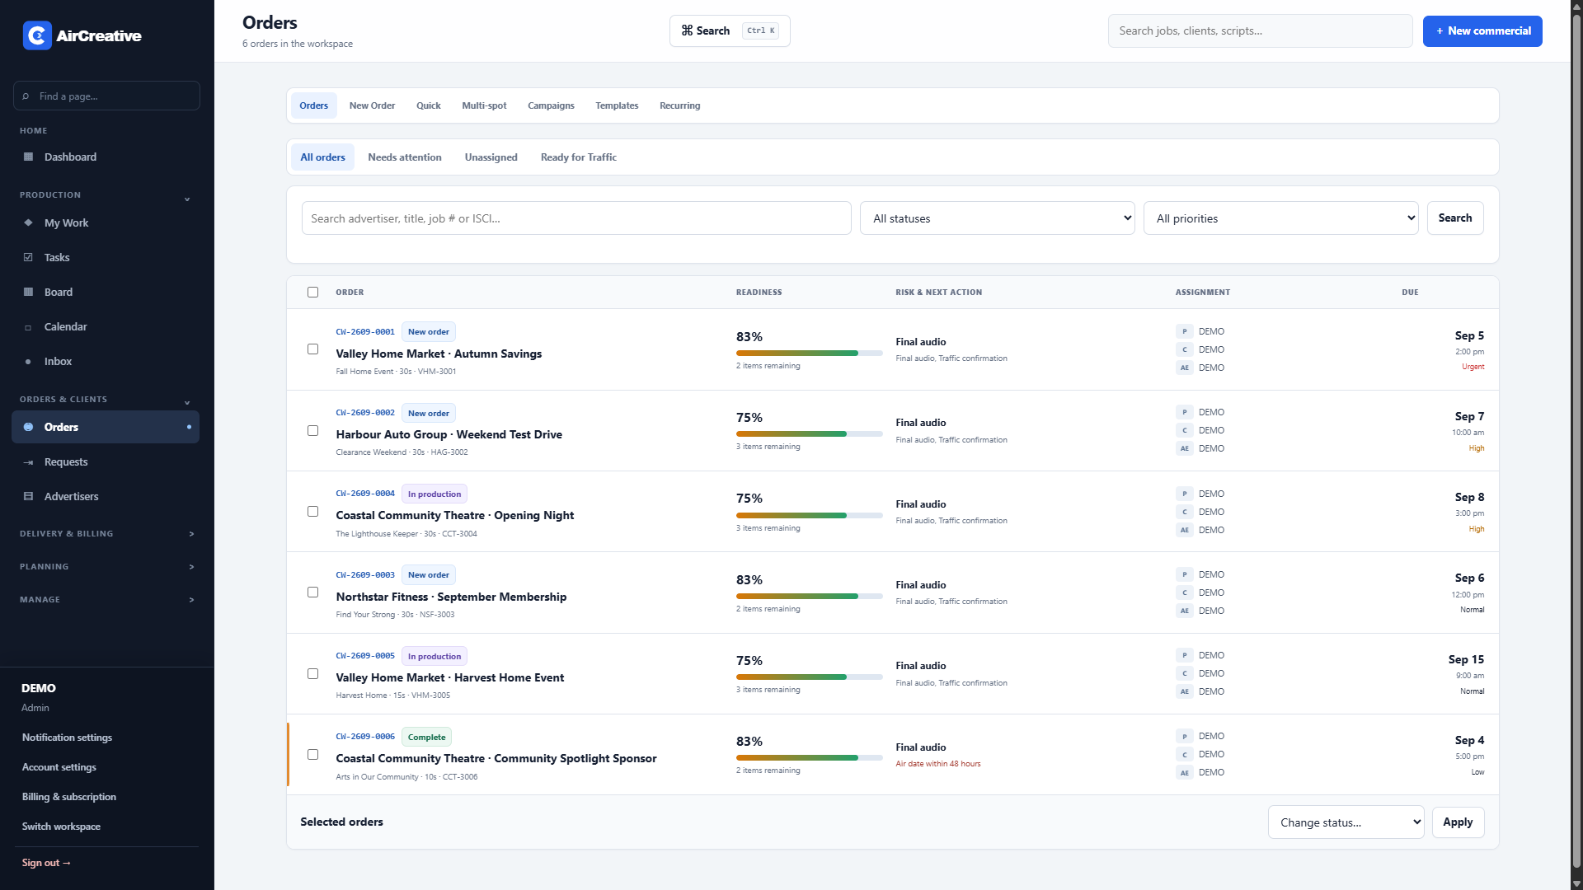1583x890 pixels.
Task: Click the Find a page input
Action: (x=106, y=96)
